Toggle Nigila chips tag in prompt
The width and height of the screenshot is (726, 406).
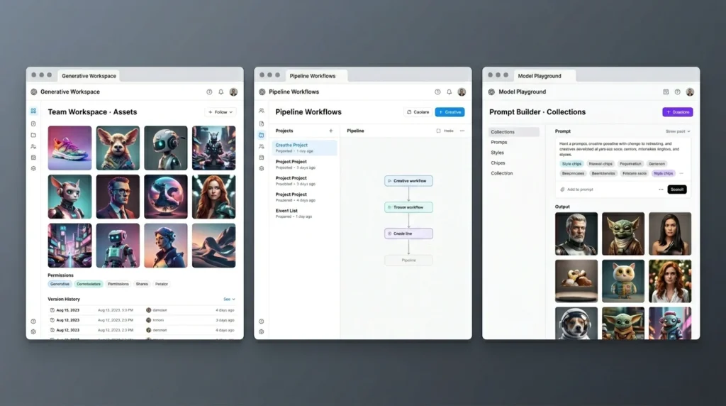click(663, 173)
